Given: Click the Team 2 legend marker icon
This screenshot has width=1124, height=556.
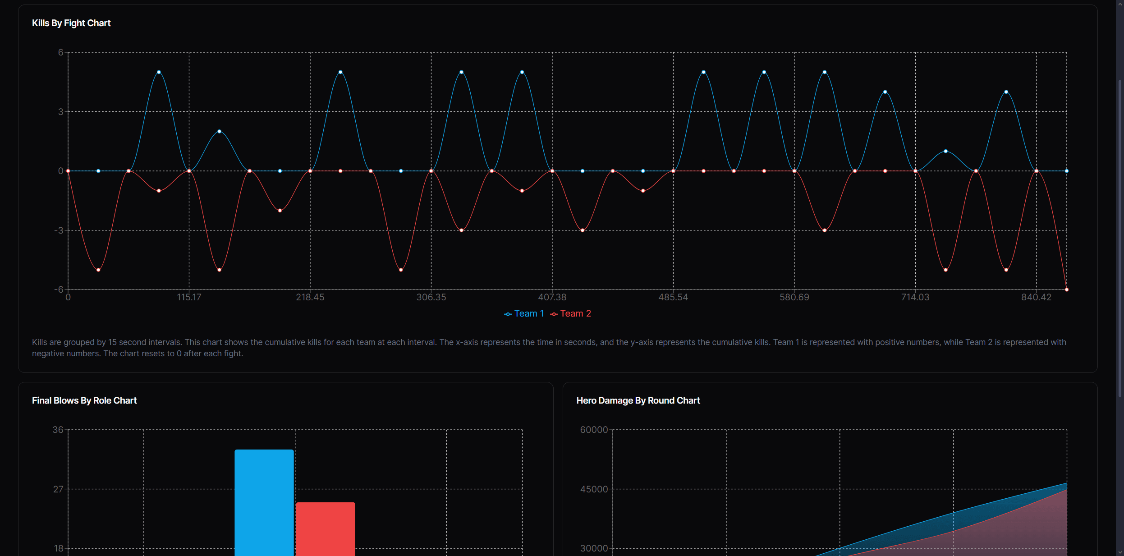Looking at the screenshot, I should 555,313.
